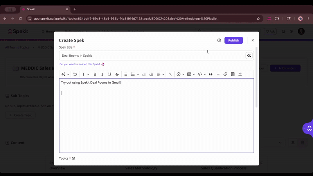Screen dimensions: 313x176
Task: Click 'Do you want to embed this Spek?' link
Action: coord(80,64)
